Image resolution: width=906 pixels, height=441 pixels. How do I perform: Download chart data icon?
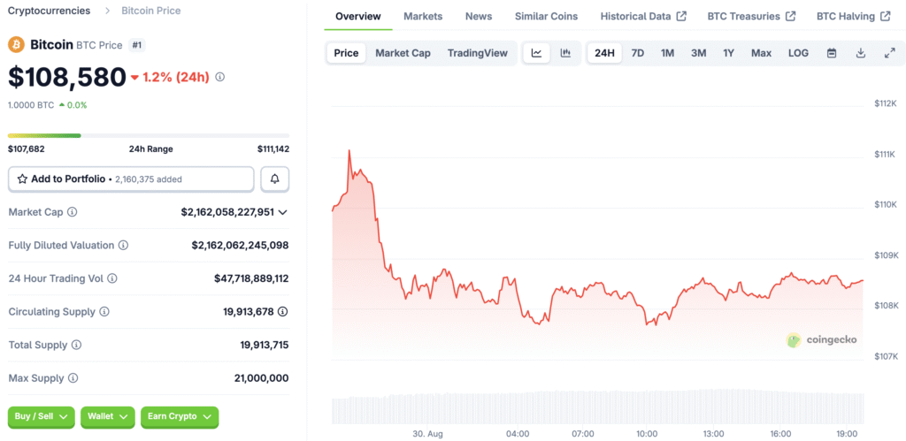[861, 53]
